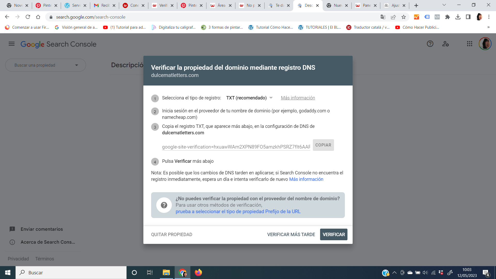Open Chrome downloads icon
This screenshot has height=279, width=496.
pos(458,17)
